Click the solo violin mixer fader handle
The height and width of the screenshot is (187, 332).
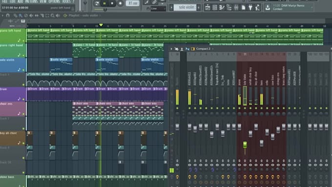coord(245,145)
